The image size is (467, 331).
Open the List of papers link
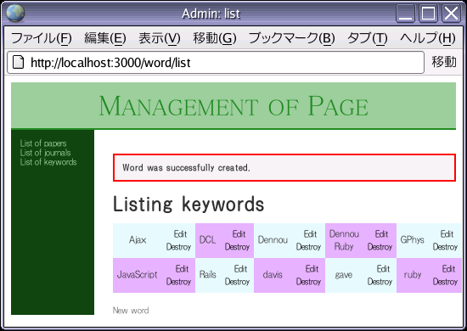coord(43,143)
